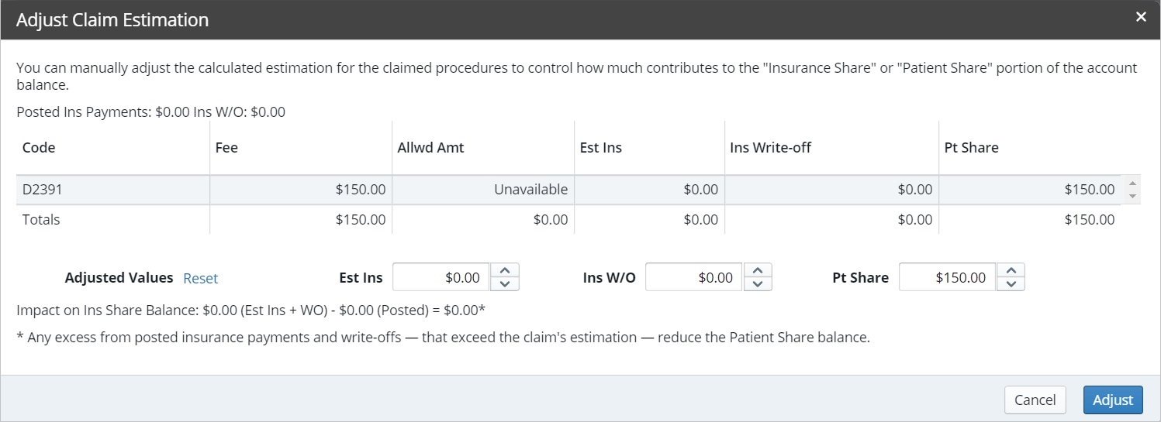Viewport: 1161px width, 422px height.
Task: Click the Pt Share column header
Action: coord(971,147)
